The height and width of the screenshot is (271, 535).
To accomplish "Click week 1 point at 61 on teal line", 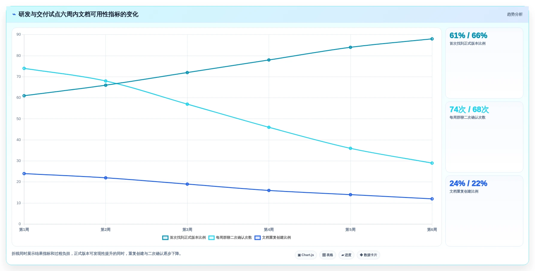I will 24,96.
